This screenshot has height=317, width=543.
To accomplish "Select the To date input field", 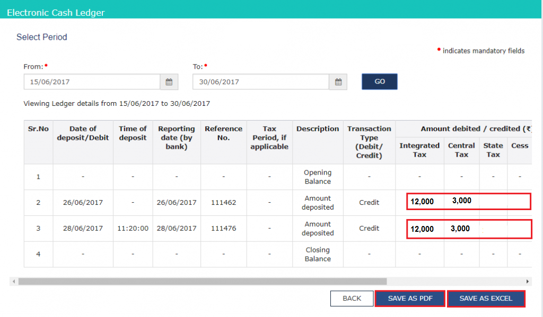I will pyautogui.click(x=260, y=82).
